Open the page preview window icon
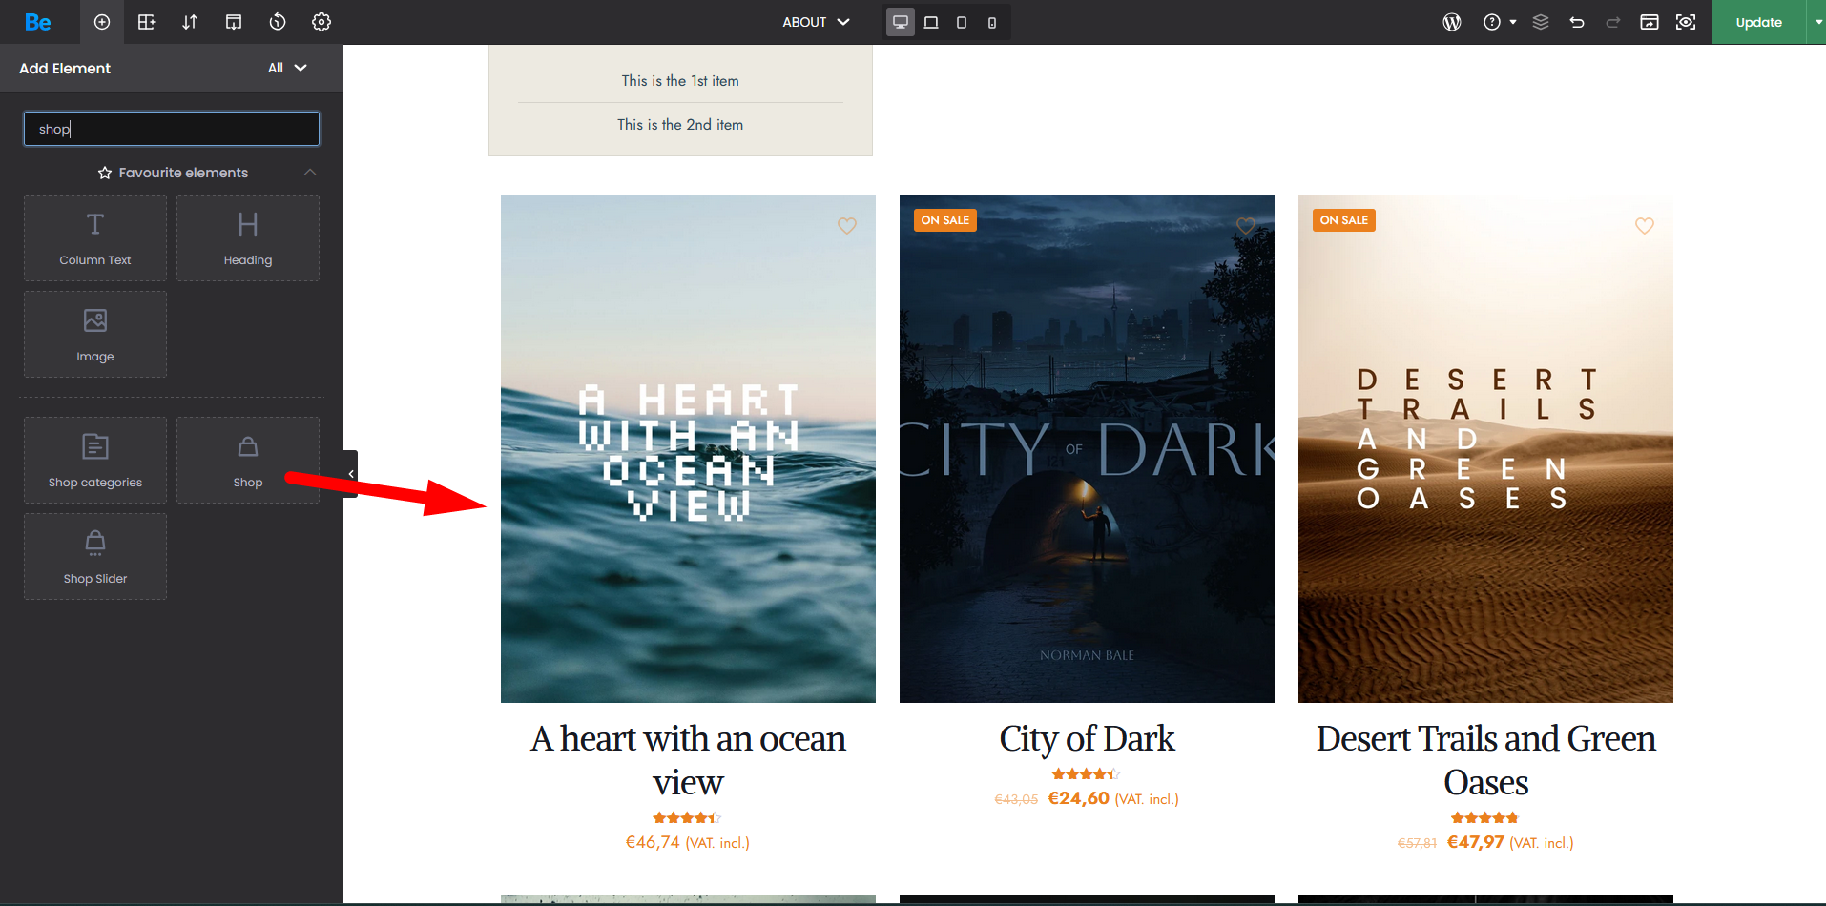This screenshot has width=1826, height=906. (x=1650, y=22)
